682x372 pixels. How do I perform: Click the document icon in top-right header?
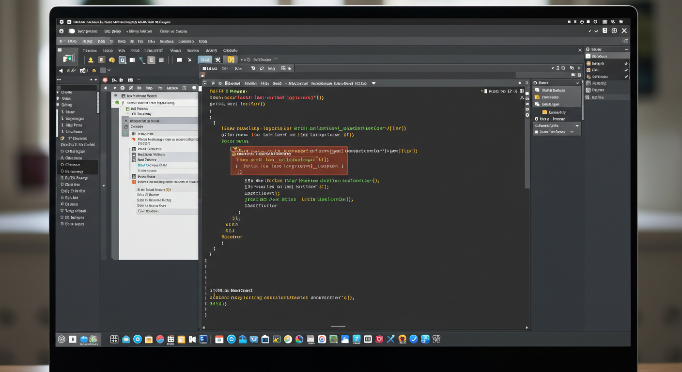(605, 31)
